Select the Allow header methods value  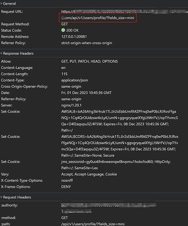pos(89,61)
